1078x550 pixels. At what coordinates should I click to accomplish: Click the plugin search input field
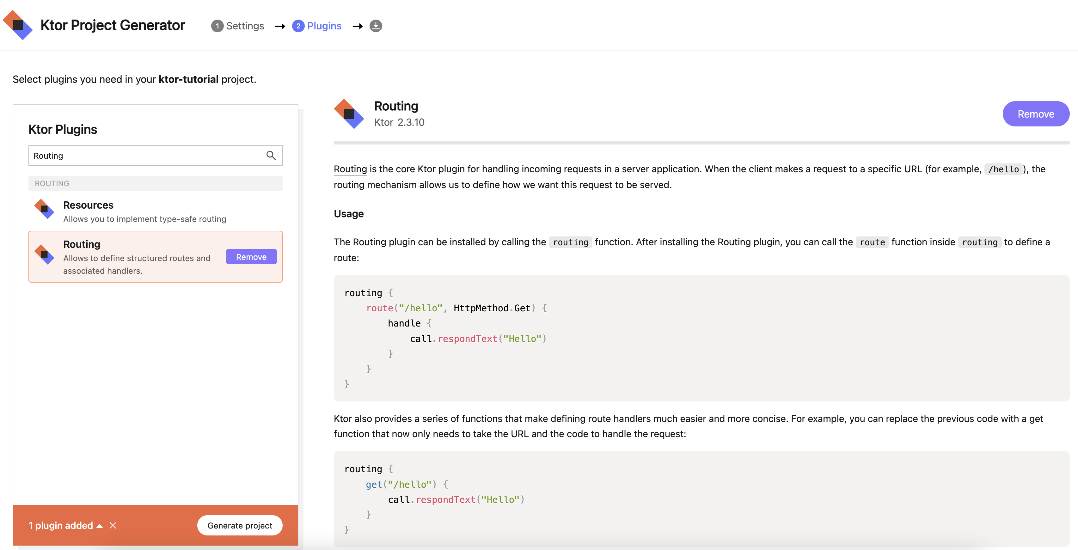[155, 155]
